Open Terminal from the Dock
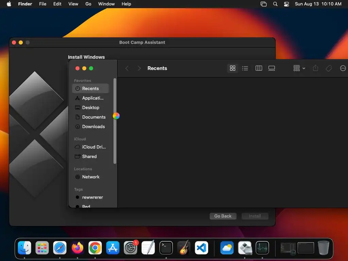 coord(166,247)
